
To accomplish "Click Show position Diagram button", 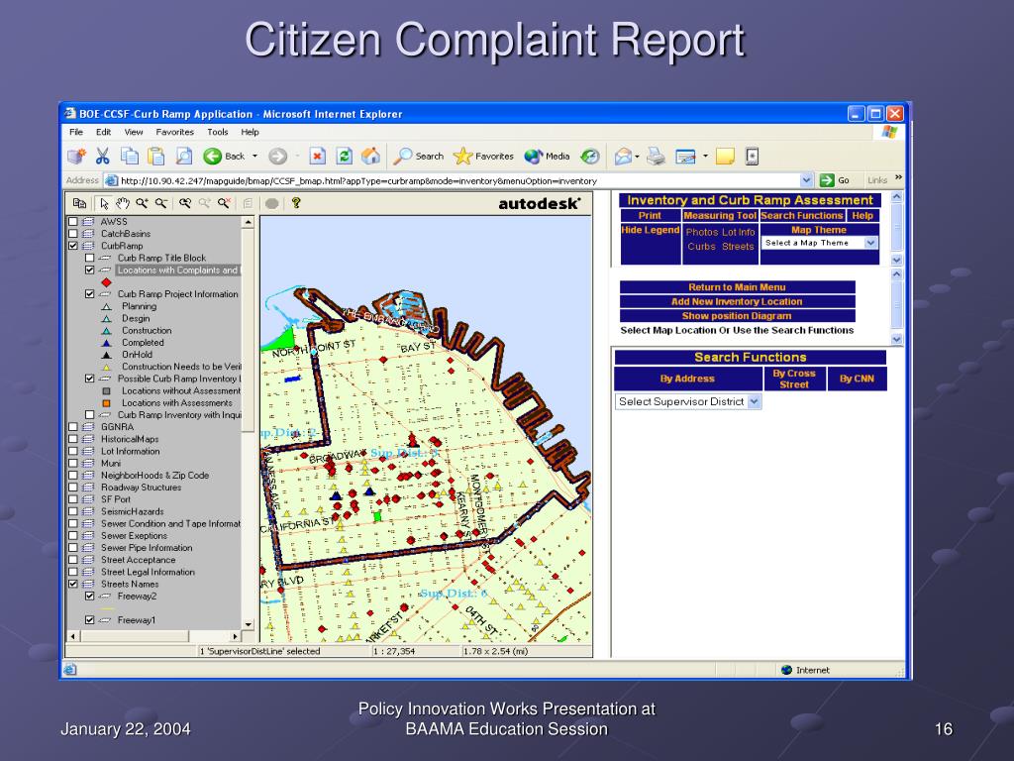I will pos(737,316).
